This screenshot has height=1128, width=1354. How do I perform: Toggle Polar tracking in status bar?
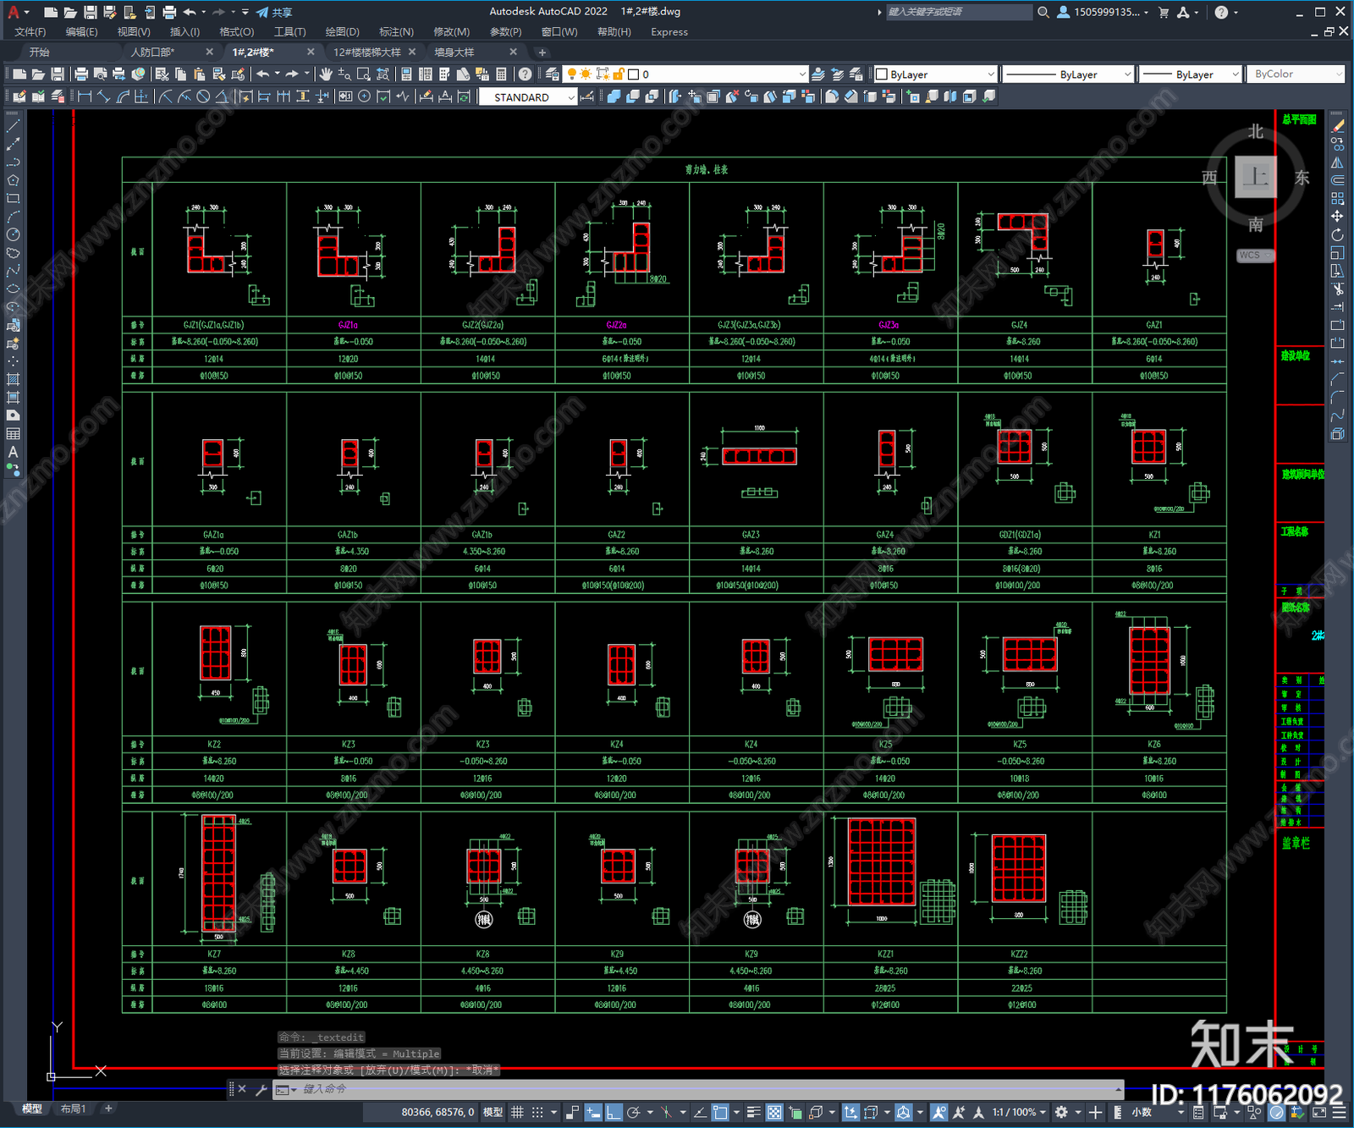click(x=633, y=1112)
